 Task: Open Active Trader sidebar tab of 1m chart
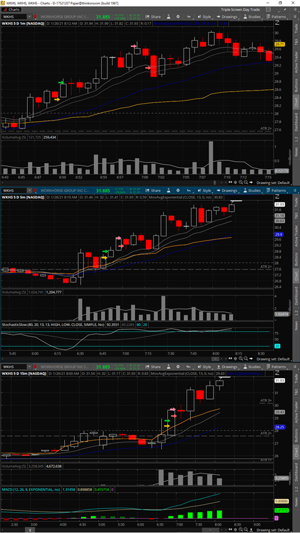[296, 63]
